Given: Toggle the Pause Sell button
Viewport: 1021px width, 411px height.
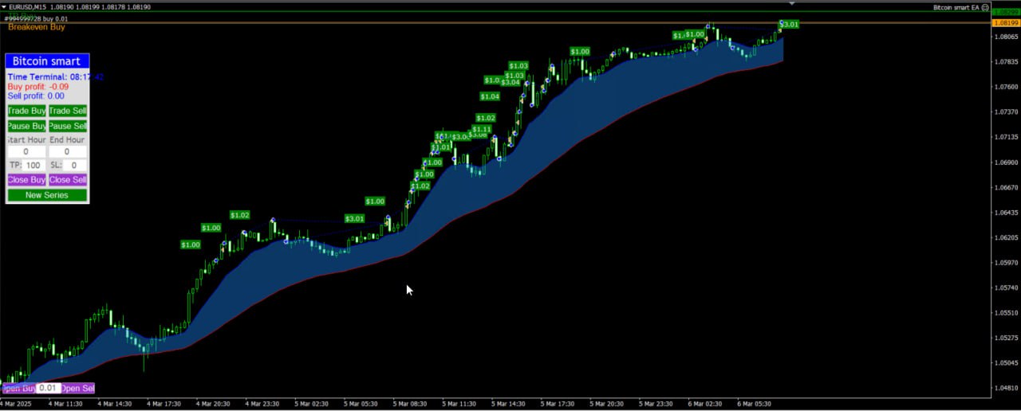Looking at the screenshot, I should tap(68, 126).
